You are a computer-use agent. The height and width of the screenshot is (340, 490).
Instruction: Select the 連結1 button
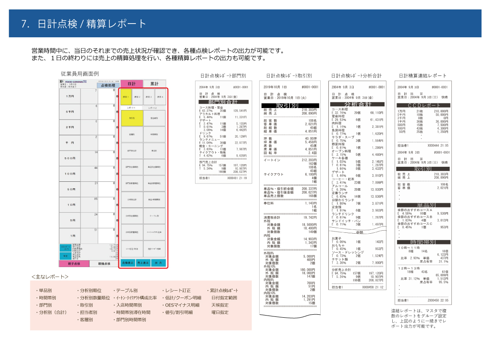126,97
